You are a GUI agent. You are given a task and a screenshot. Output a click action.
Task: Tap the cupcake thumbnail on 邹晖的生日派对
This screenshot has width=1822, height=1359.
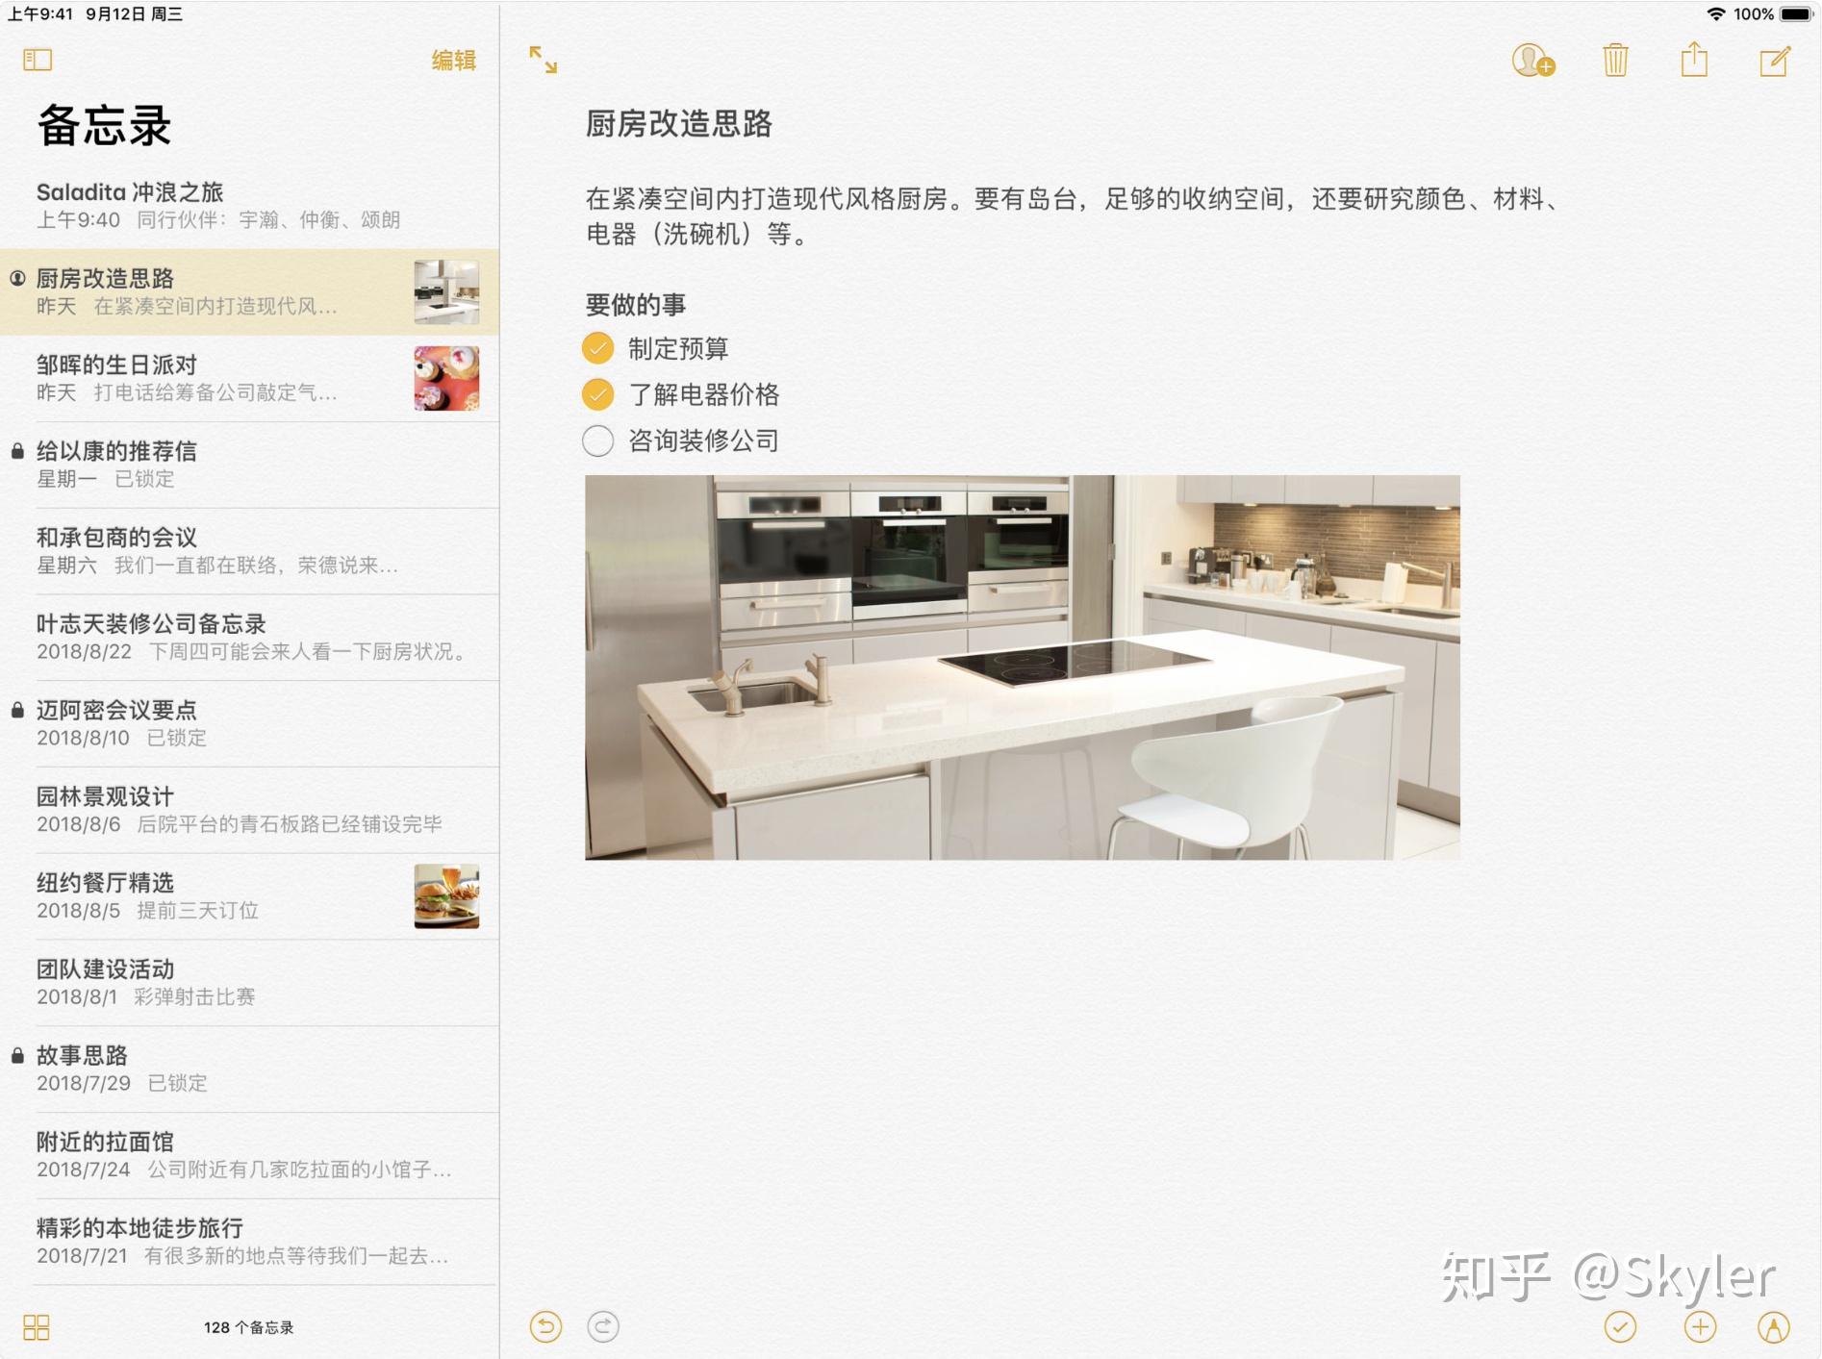point(446,379)
